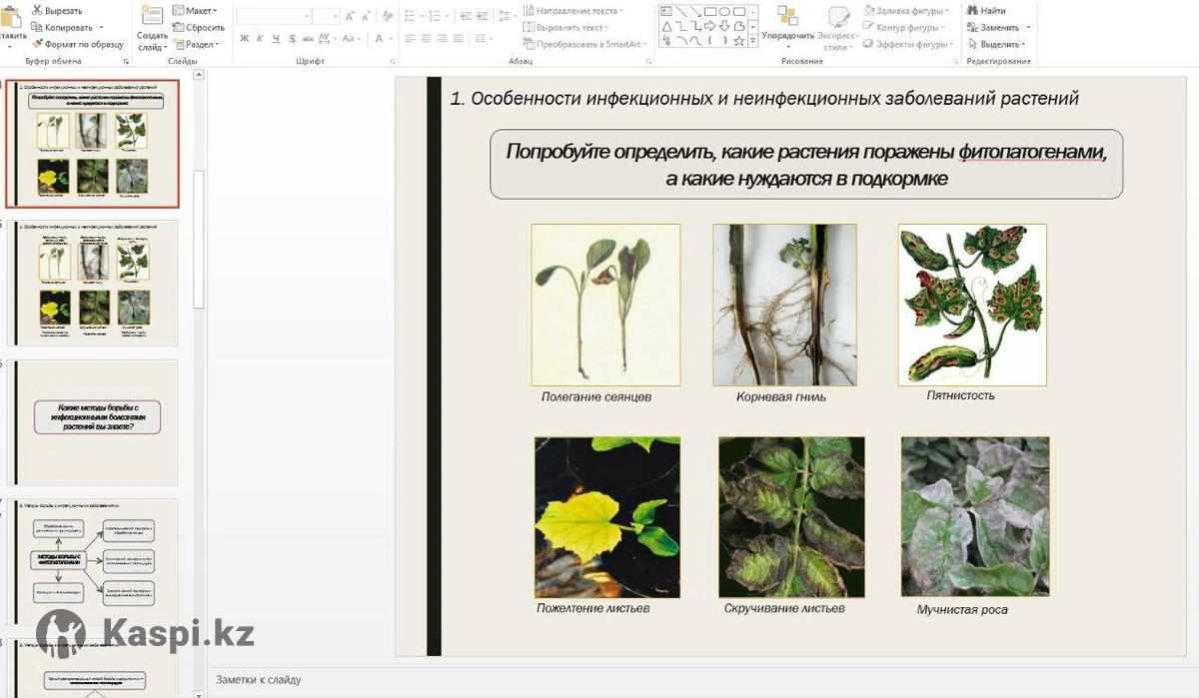
Task: Open the Заменить replace menu
Action: tap(999, 28)
